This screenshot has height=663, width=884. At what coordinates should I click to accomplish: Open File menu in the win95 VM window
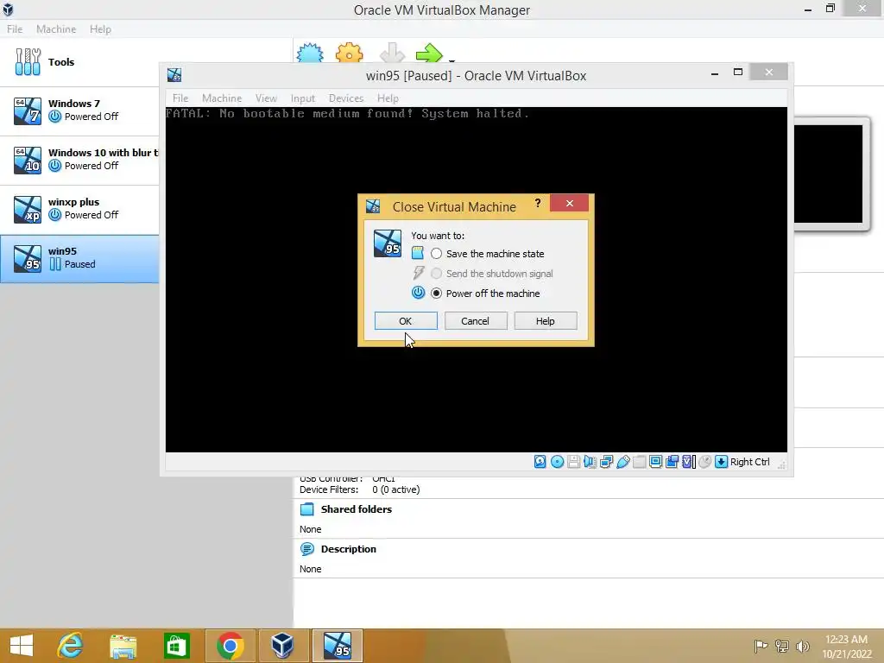pyautogui.click(x=180, y=98)
